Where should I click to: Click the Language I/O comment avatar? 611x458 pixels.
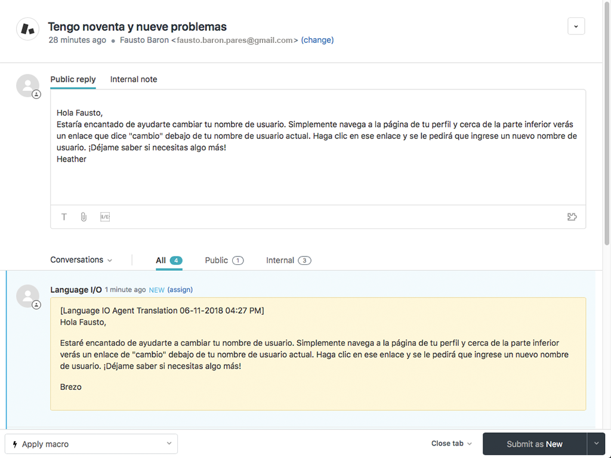pyautogui.click(x=27, y=296)
